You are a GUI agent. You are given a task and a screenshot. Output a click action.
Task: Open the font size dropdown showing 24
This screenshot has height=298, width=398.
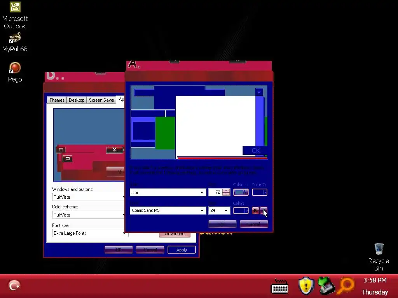pos(219,210)
